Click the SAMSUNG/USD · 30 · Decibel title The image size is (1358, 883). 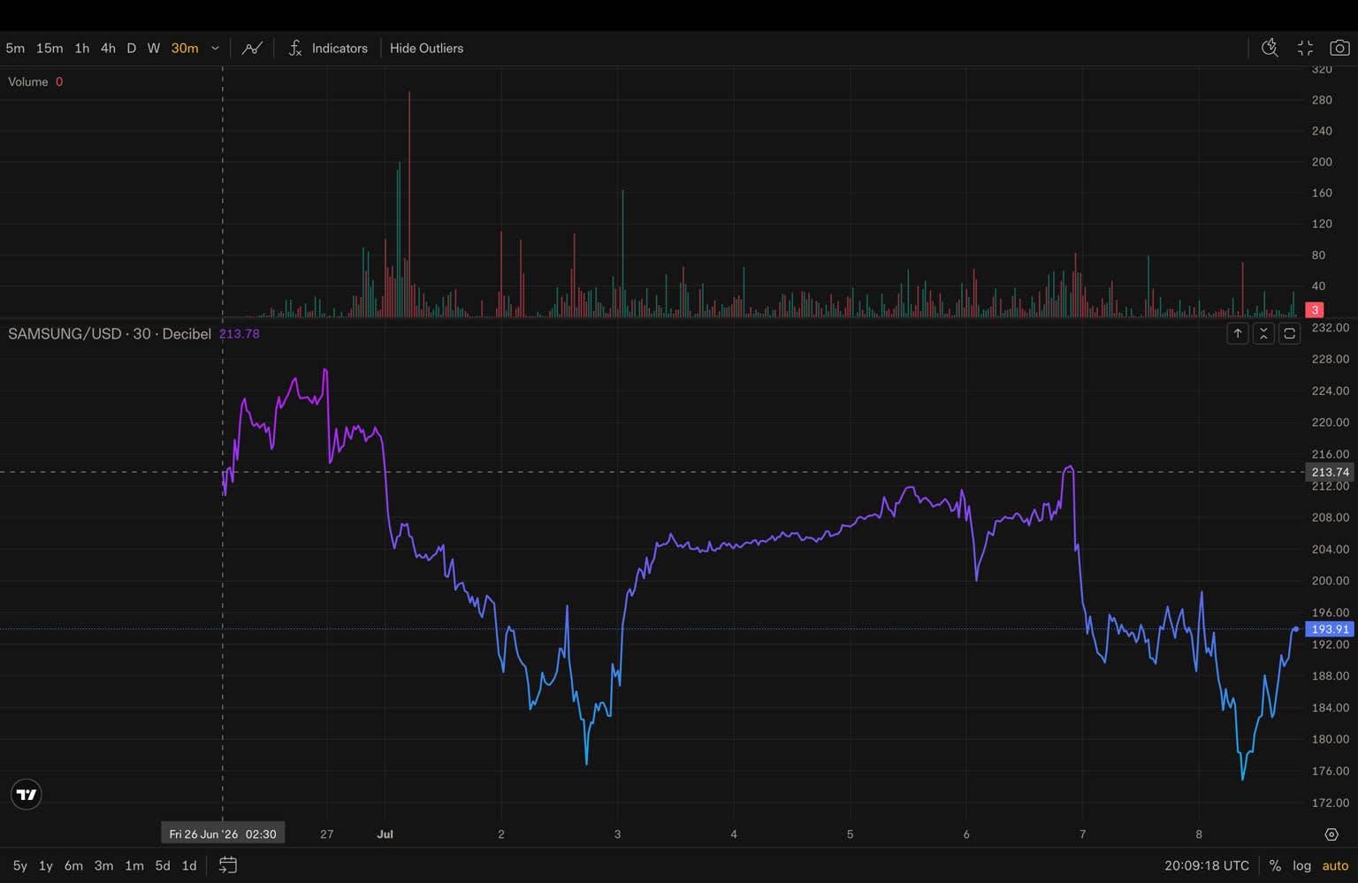(110, 334)
